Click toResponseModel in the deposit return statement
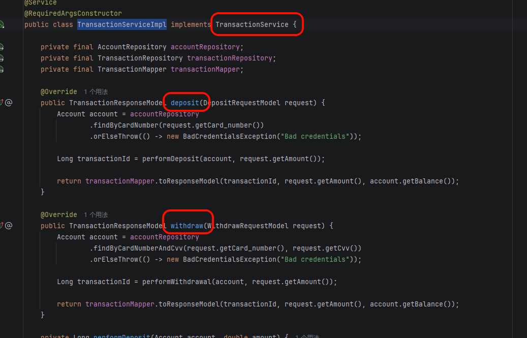The image size is (527, 338). (189, 181)
